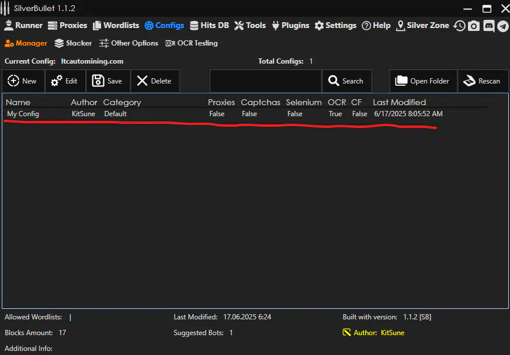Sort by the Category column header

(122, 102)
